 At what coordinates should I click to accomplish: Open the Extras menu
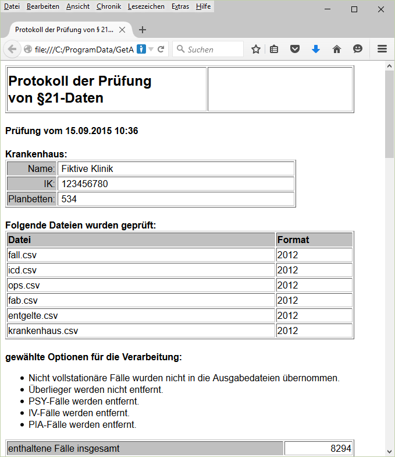coord(180,6)
